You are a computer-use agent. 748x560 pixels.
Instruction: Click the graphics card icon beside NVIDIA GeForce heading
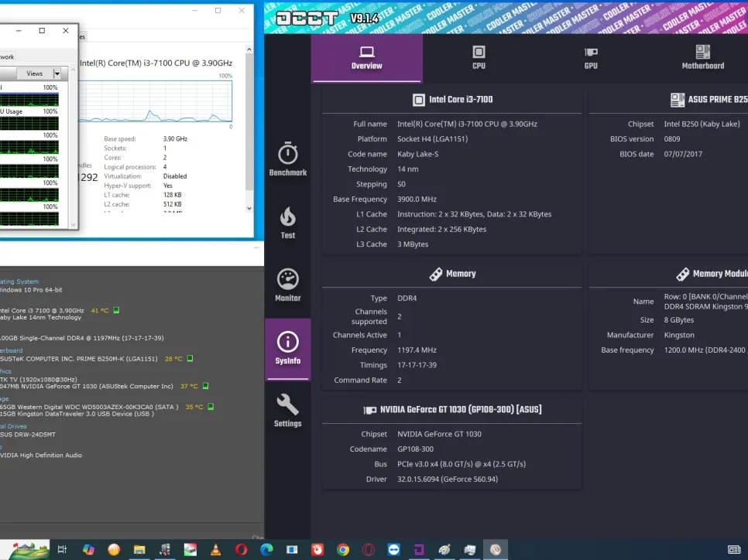(369, 410)
